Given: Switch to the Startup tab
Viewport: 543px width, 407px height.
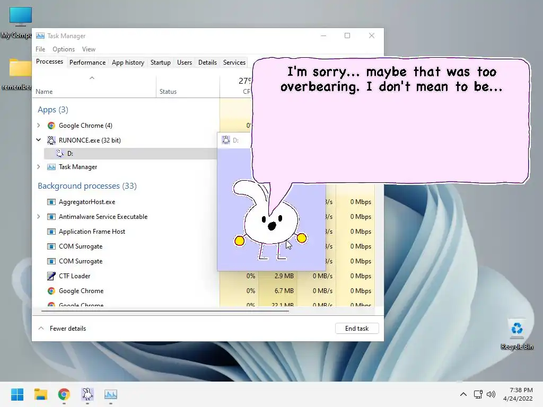Looking at the screenshot, I should [160, 63].
